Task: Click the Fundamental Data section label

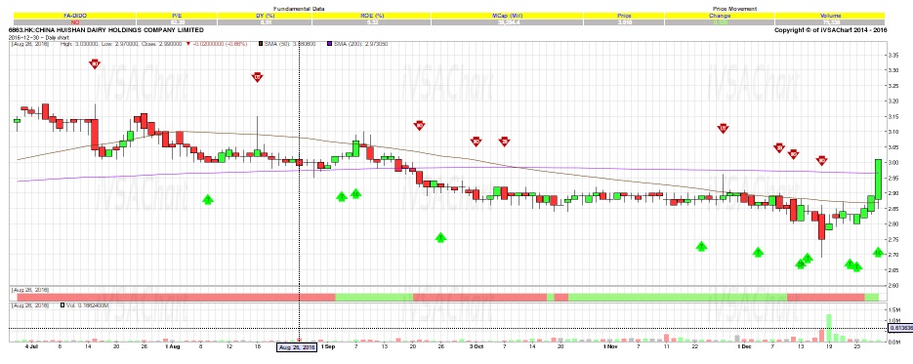Action: [299, 8]
